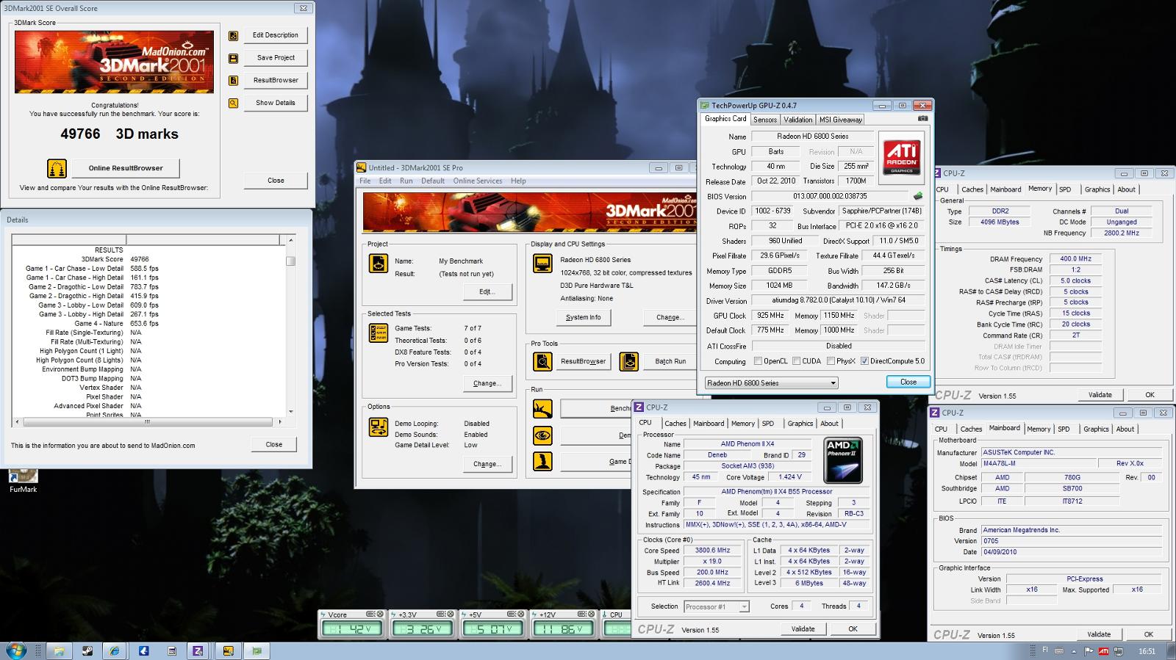The height and width of the screenshot is (660, 1176).
Task: Toggle the OpenCL checkbox in GPU-Z
Action: pos(758,361)
